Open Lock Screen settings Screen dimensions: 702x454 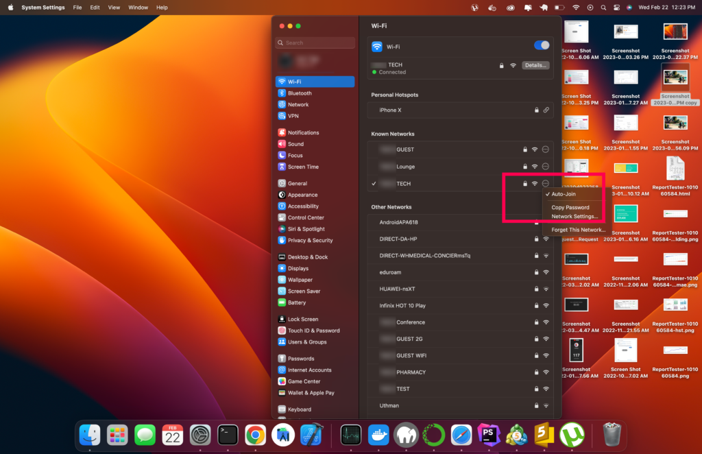click(x=315, y=319)
